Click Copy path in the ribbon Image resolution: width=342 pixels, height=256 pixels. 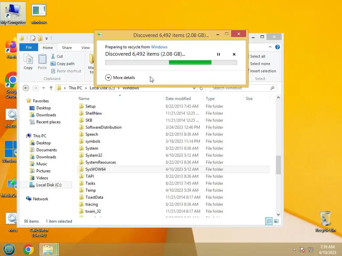(62, 64)
